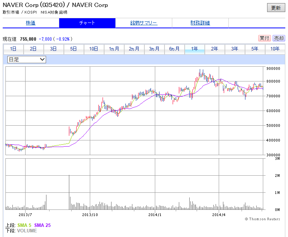Click the 700000 price axis label
Image resolution: width=288 pixels, height=237 pixels.
[273, 96]
